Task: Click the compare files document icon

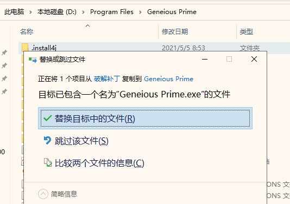Action: tap(48, 162)
